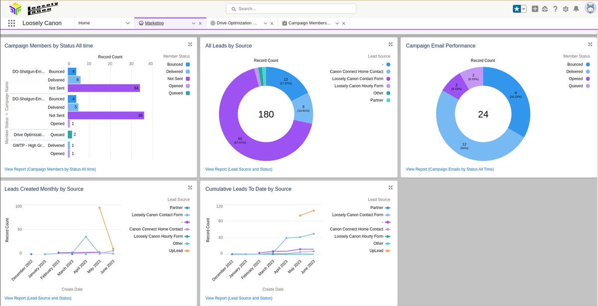This screenshot has width=598, height=306.
Task: Expand the All Leads by Source chart
Action: pyautogui.click(x=391, y=45)
